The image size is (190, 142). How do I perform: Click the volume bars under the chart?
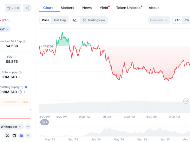coord(115,107)
